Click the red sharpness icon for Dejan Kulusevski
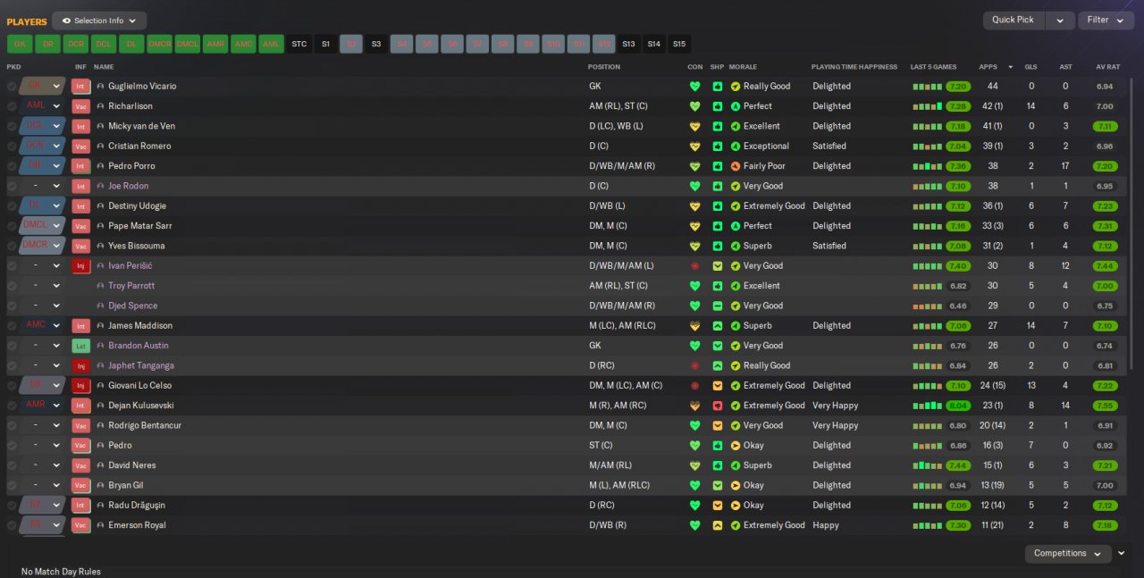1144x578 pixels. click(x=717, y=406)
